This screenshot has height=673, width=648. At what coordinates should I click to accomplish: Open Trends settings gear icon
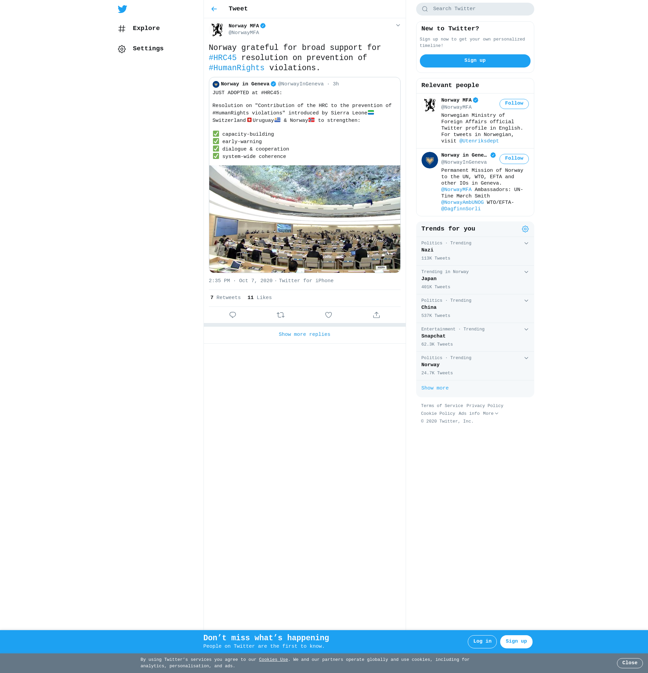tap(525, 229)
